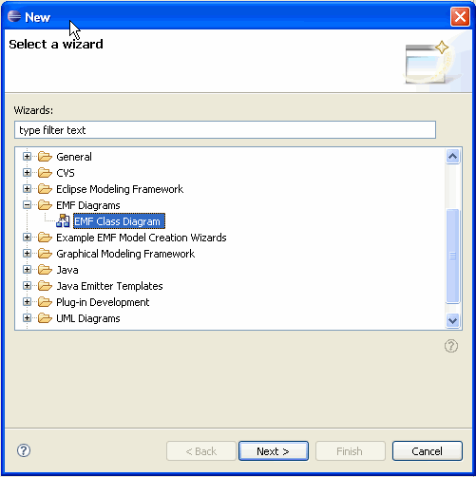Open dialog help via bottom-left question mark
Screen dimensions: 476x477
(x=24, y=450)
